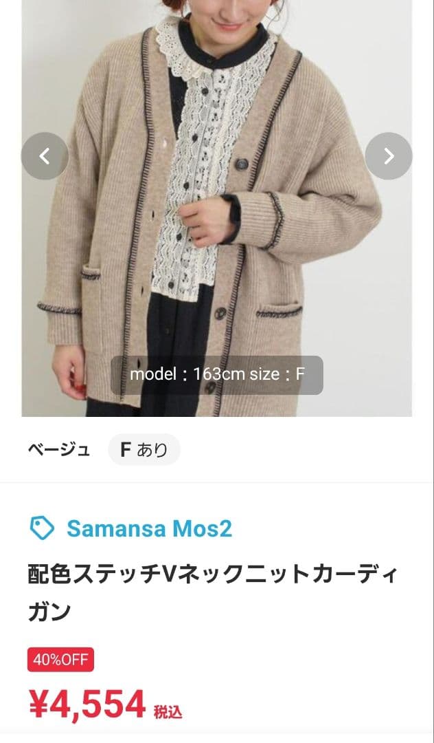The image size is (434, 743).
Task: Tap the cardigan's top dark button
Action: (x=242, y=164)
